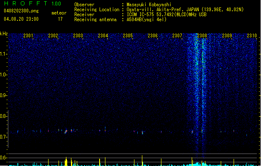
Task: Click the meteor count 17
Action: tap(60, 19)
